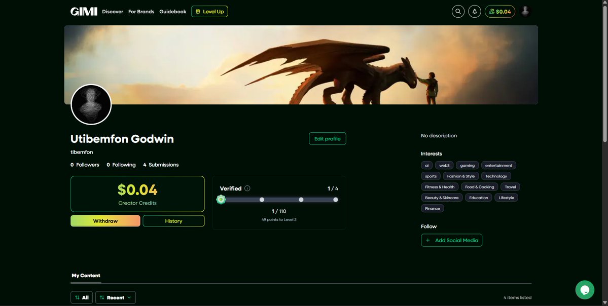Screen dimensions: 608x306
Task: Click the Food & Cooking tag
Action: (480, 187)
